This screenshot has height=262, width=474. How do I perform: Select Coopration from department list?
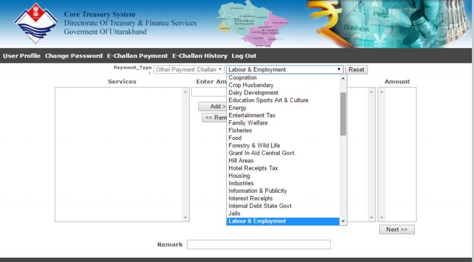[x=283, y=78]
